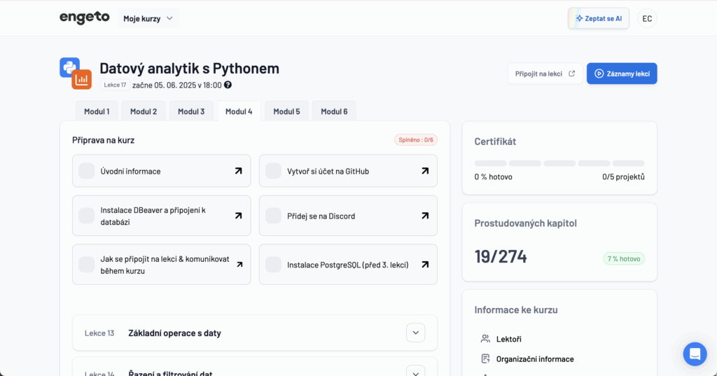
Task: Click the Certifikát heading
Action: click(495, 141)
